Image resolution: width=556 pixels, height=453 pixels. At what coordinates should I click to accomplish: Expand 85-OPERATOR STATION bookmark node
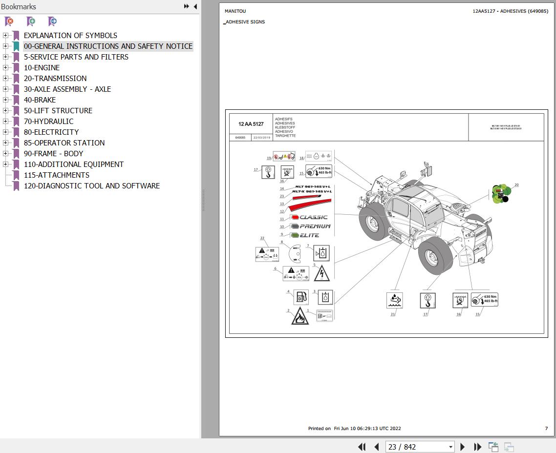pyautogui.click(x=5, y=143)
